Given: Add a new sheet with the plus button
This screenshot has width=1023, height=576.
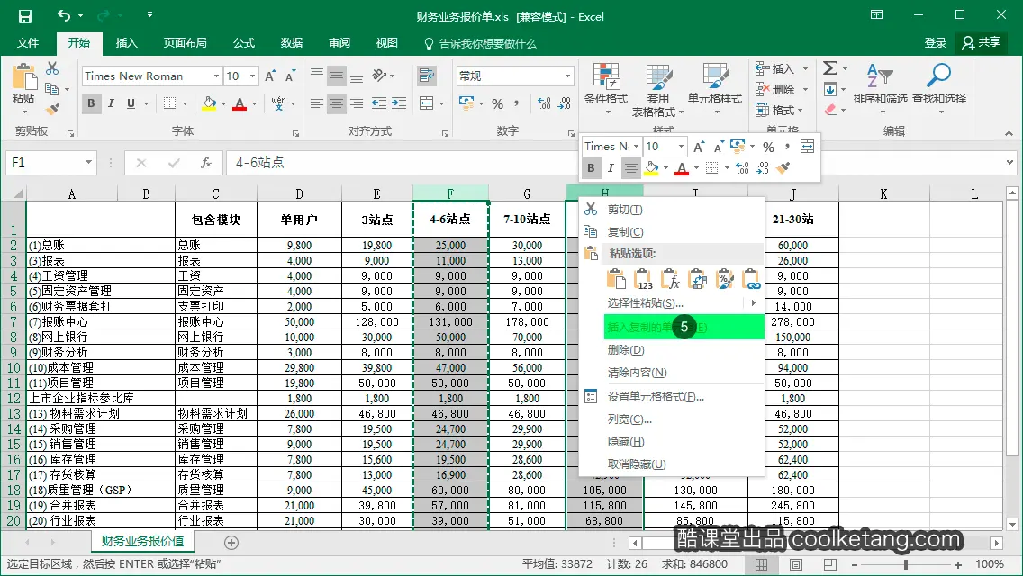Looking at the screenshot, I should (231, 542).
